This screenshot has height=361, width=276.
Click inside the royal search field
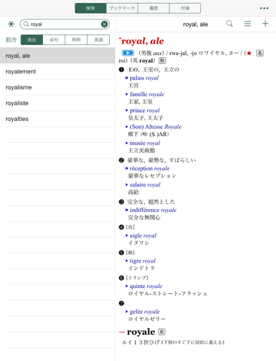[x=65, y=24]
